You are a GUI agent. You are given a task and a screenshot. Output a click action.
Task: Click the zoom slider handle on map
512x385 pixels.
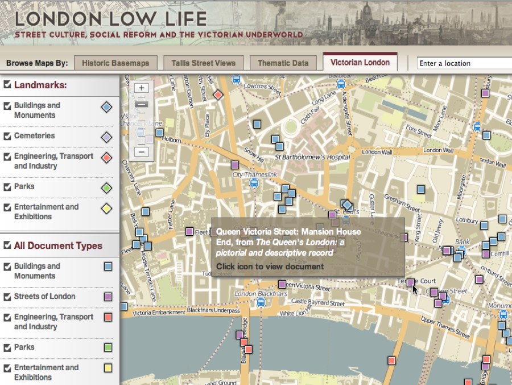pos(142,104)
